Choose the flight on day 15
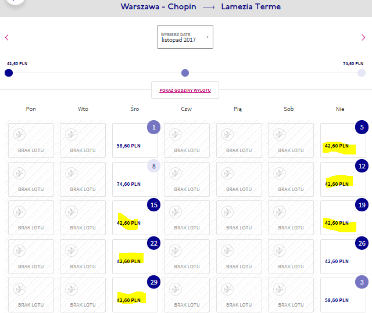Image resolution: width=372 pixels, height=313 pixels. [x=135, y=218]
